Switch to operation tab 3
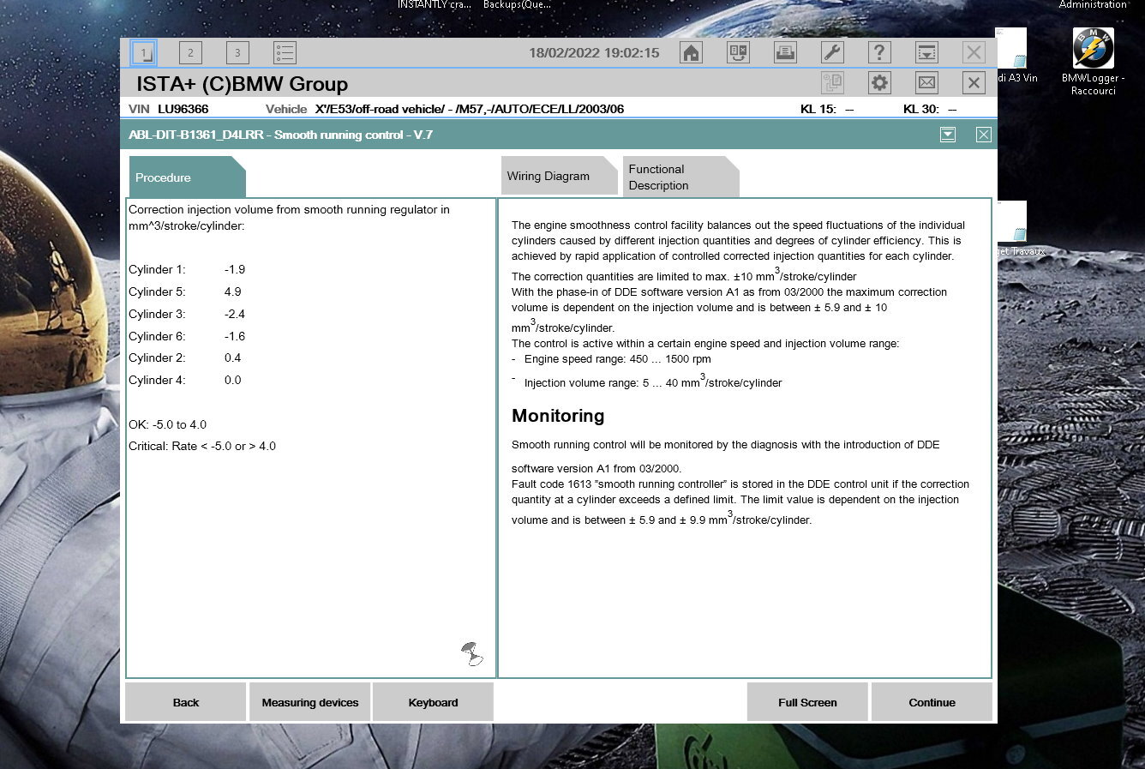 coord(237,53)
